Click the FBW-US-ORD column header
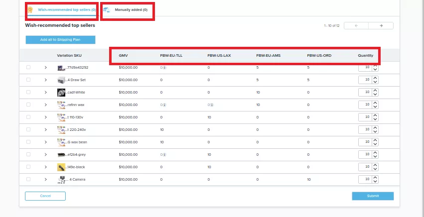Screen dimensions: 424x217 tap(319, 55)
